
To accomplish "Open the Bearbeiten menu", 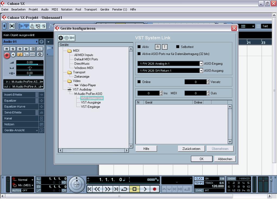I will click(18, 9).
